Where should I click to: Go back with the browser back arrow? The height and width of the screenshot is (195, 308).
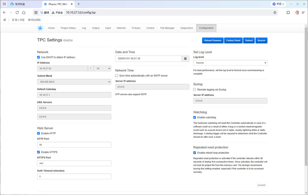point(4,13)
